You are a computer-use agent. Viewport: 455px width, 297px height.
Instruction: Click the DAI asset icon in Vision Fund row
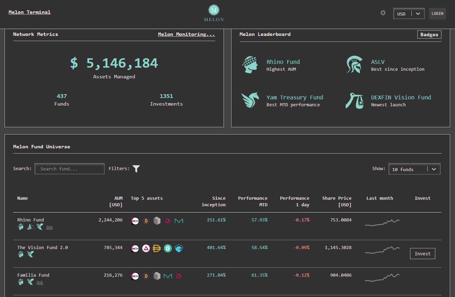pos(157,248)
